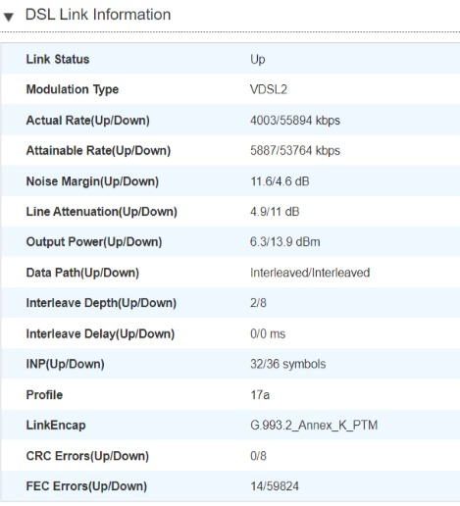This screenshot has height=506, width=460.
Task: Click the Actual Rate(Up/Down) label
Action: click(87, 121)
